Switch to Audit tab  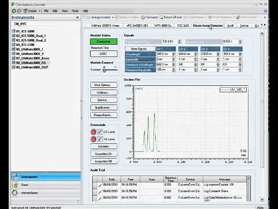click(231, 26)
